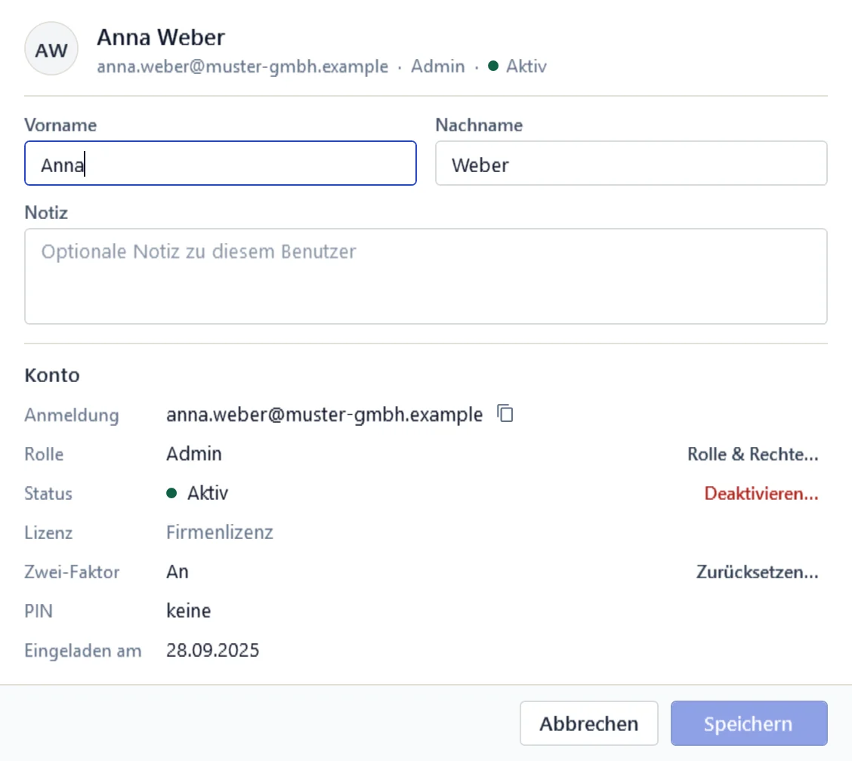Click the Firmenlizenz license value
This screenshot has height=761, width=852.
pyautogui.click(x=220, y=532)
